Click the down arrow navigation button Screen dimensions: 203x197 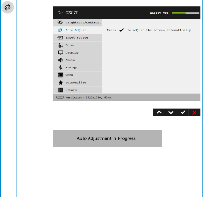171,112
